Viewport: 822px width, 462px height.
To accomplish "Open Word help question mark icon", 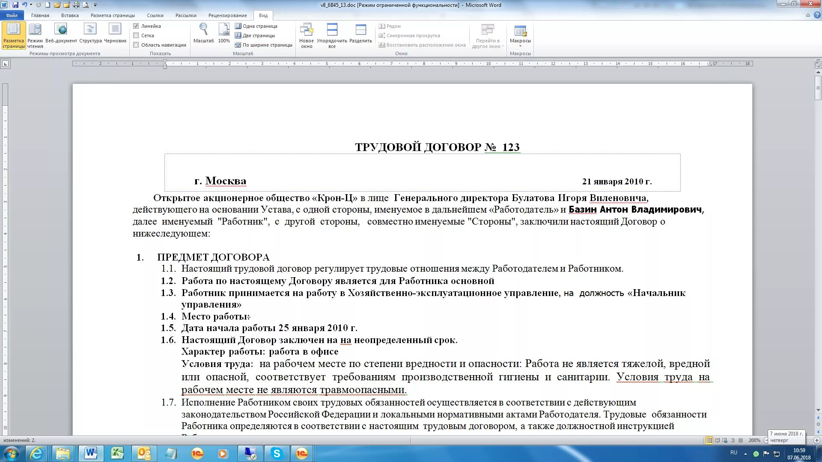I will (x=816, y=15).
